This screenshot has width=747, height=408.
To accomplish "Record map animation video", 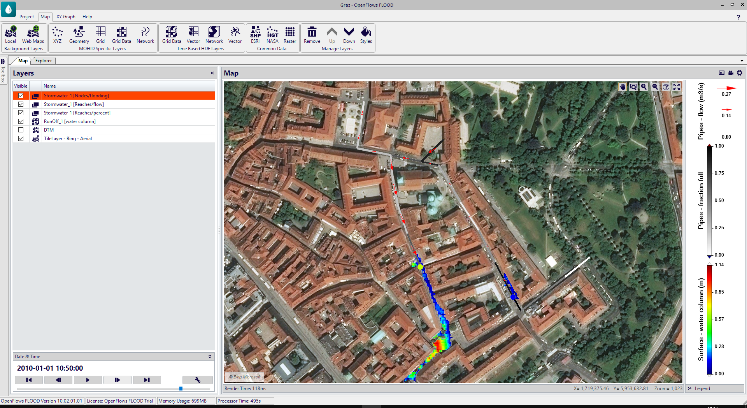I will [731, 73].
